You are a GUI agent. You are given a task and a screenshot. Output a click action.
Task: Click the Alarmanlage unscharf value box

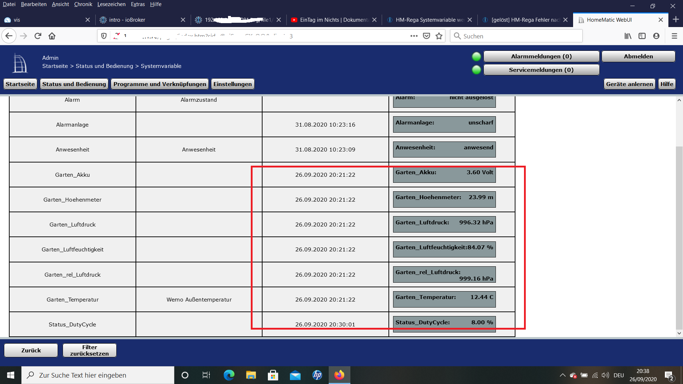pyautogui.click(x=444, y=124)
